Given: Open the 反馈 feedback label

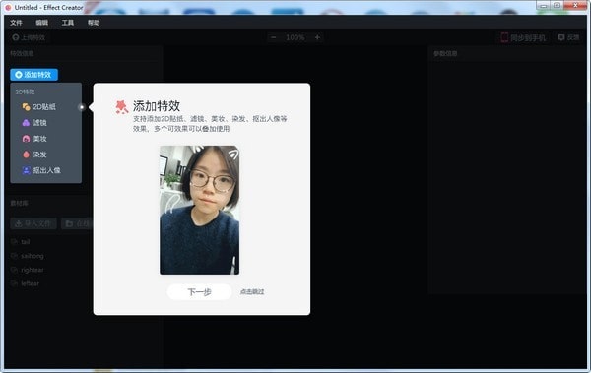Looking at the screenshot, I should (x=573, y=37).
